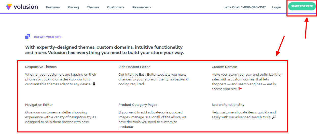Click the Create Your Site squares icon
317x135 pixels.
[28, 37]
